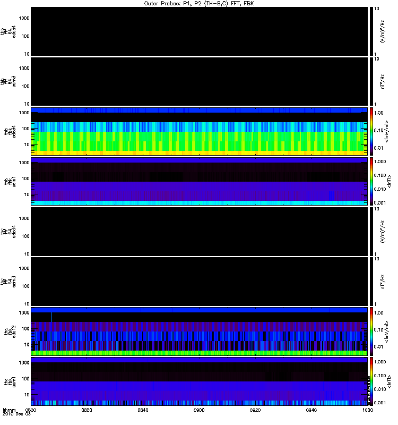Click the 0.10 color scale value of thc fbk edc12
This screenshot has width=398, height=425.
click(x=379, y=330)
